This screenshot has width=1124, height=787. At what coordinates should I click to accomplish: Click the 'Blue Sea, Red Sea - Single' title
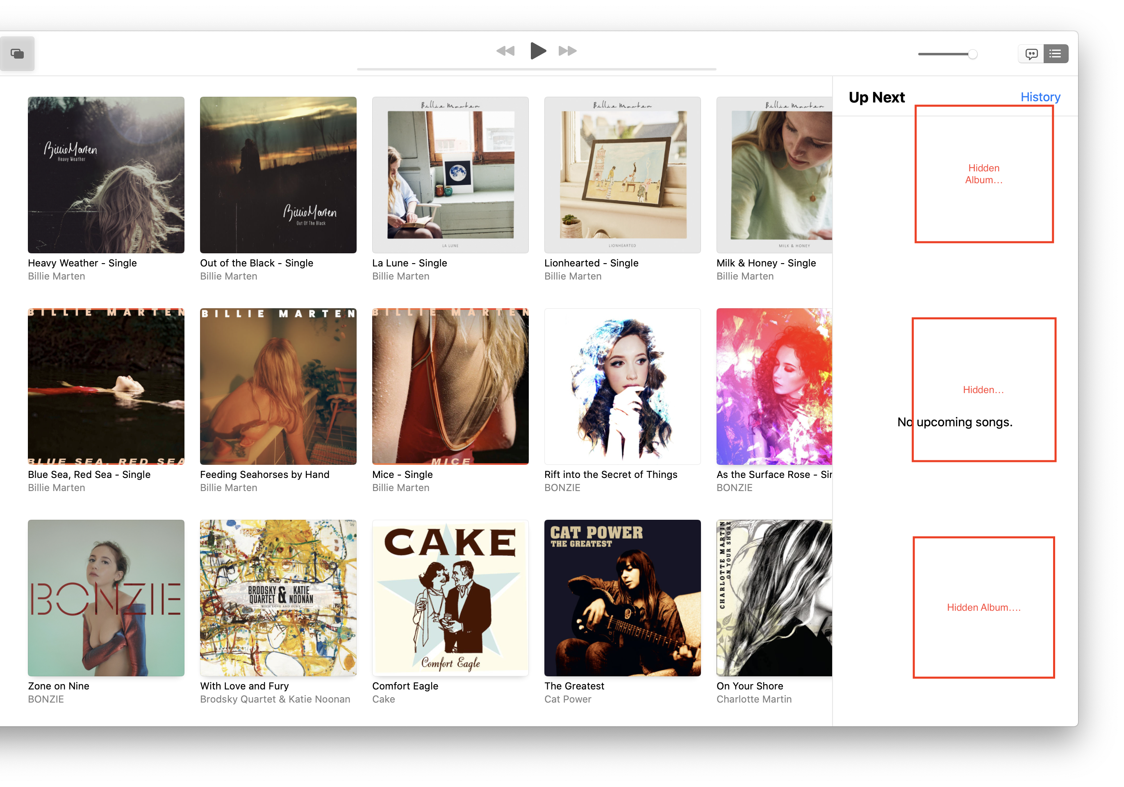[89, 474]
